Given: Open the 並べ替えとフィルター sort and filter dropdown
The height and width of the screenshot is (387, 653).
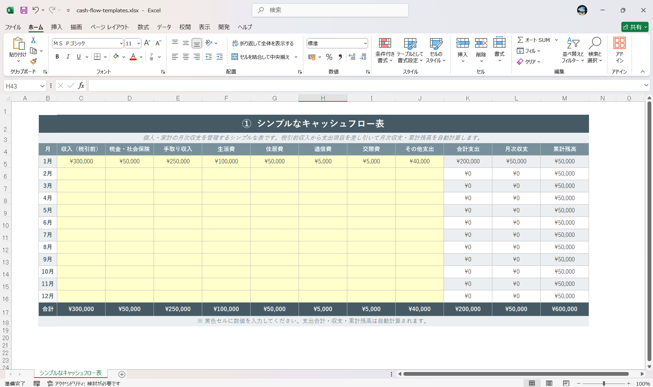Looking at the screenshot, I should click(x=573, y=50).
